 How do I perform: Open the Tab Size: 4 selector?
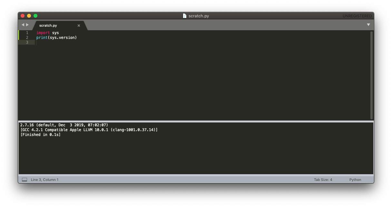pos(323,179)
